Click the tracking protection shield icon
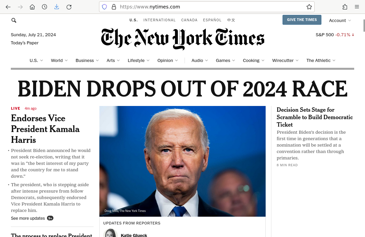The height and width of the screenshot is (237, 365). click(104, 7)
